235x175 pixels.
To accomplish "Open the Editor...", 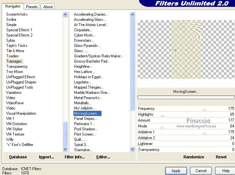I will [103, 157].
